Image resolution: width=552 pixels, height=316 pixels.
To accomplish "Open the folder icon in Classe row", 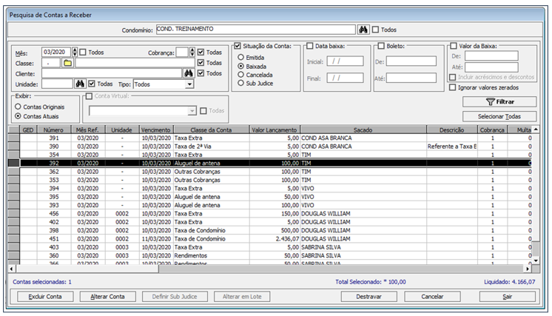I will point(66,63).
